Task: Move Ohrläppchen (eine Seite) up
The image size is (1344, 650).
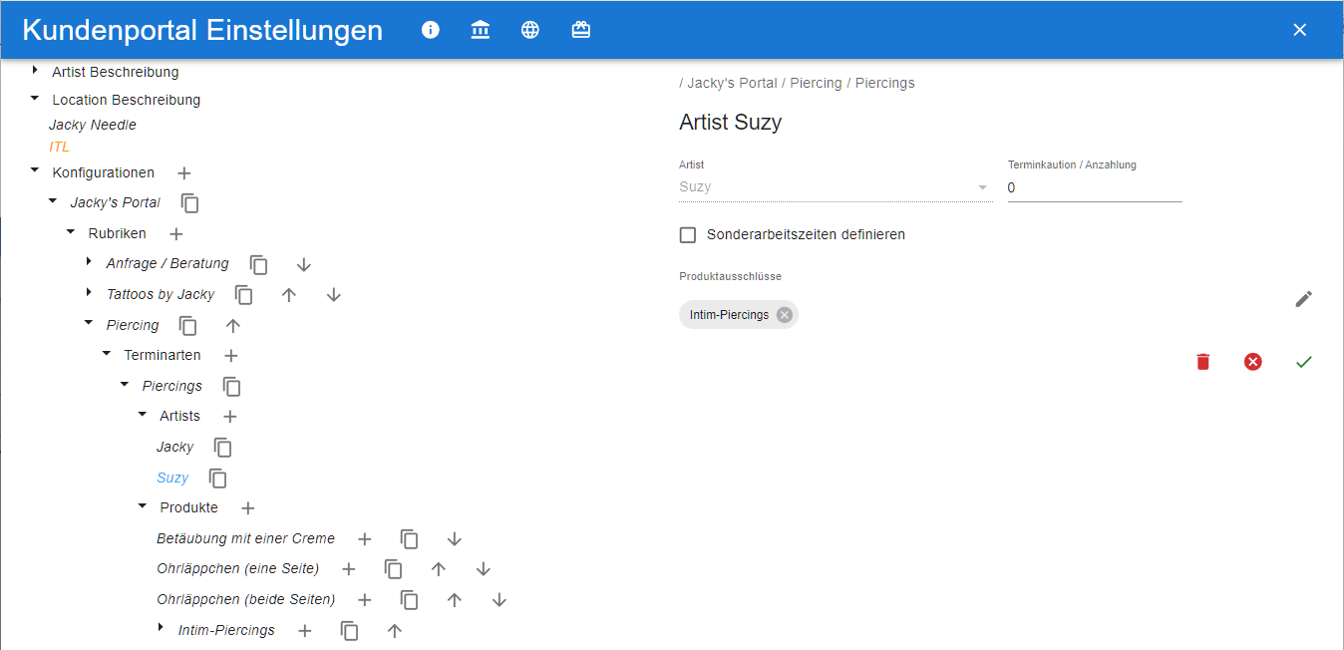Action: 439,569
